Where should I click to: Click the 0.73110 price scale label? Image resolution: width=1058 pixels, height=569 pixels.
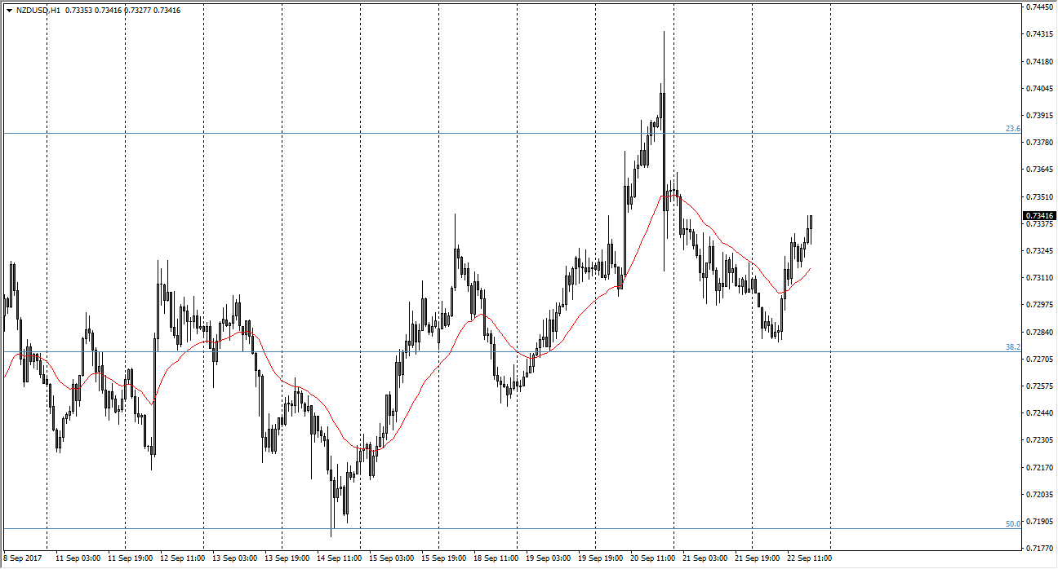point(1038,278)
